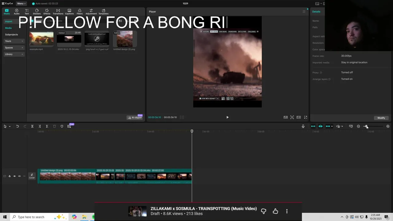Viewport: 393px width, 221px height.
Task: Open the aspect ratio selector in Player
Action: point(298,117)
